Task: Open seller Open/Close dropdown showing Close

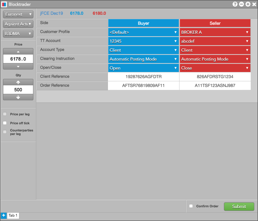Action: coord(215,68)
